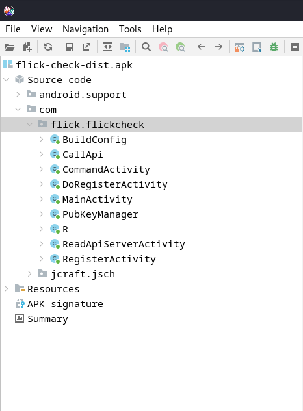
Task: Toggle the Sync with editor icon
Action: 108,47
